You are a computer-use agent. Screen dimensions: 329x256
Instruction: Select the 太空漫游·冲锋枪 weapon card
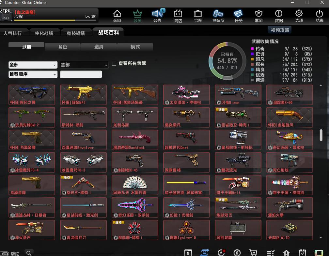(187, 95)
